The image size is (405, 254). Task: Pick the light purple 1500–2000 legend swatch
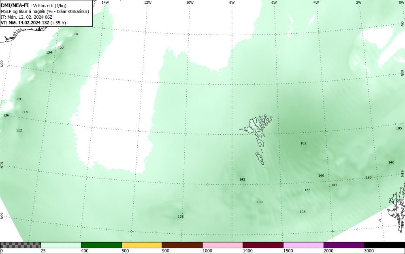pos(303,245)
